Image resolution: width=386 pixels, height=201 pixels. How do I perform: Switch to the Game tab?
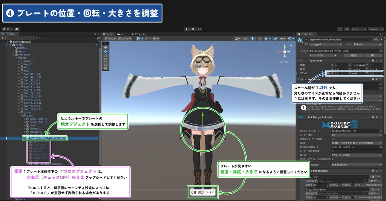click(x=122, y=34)
